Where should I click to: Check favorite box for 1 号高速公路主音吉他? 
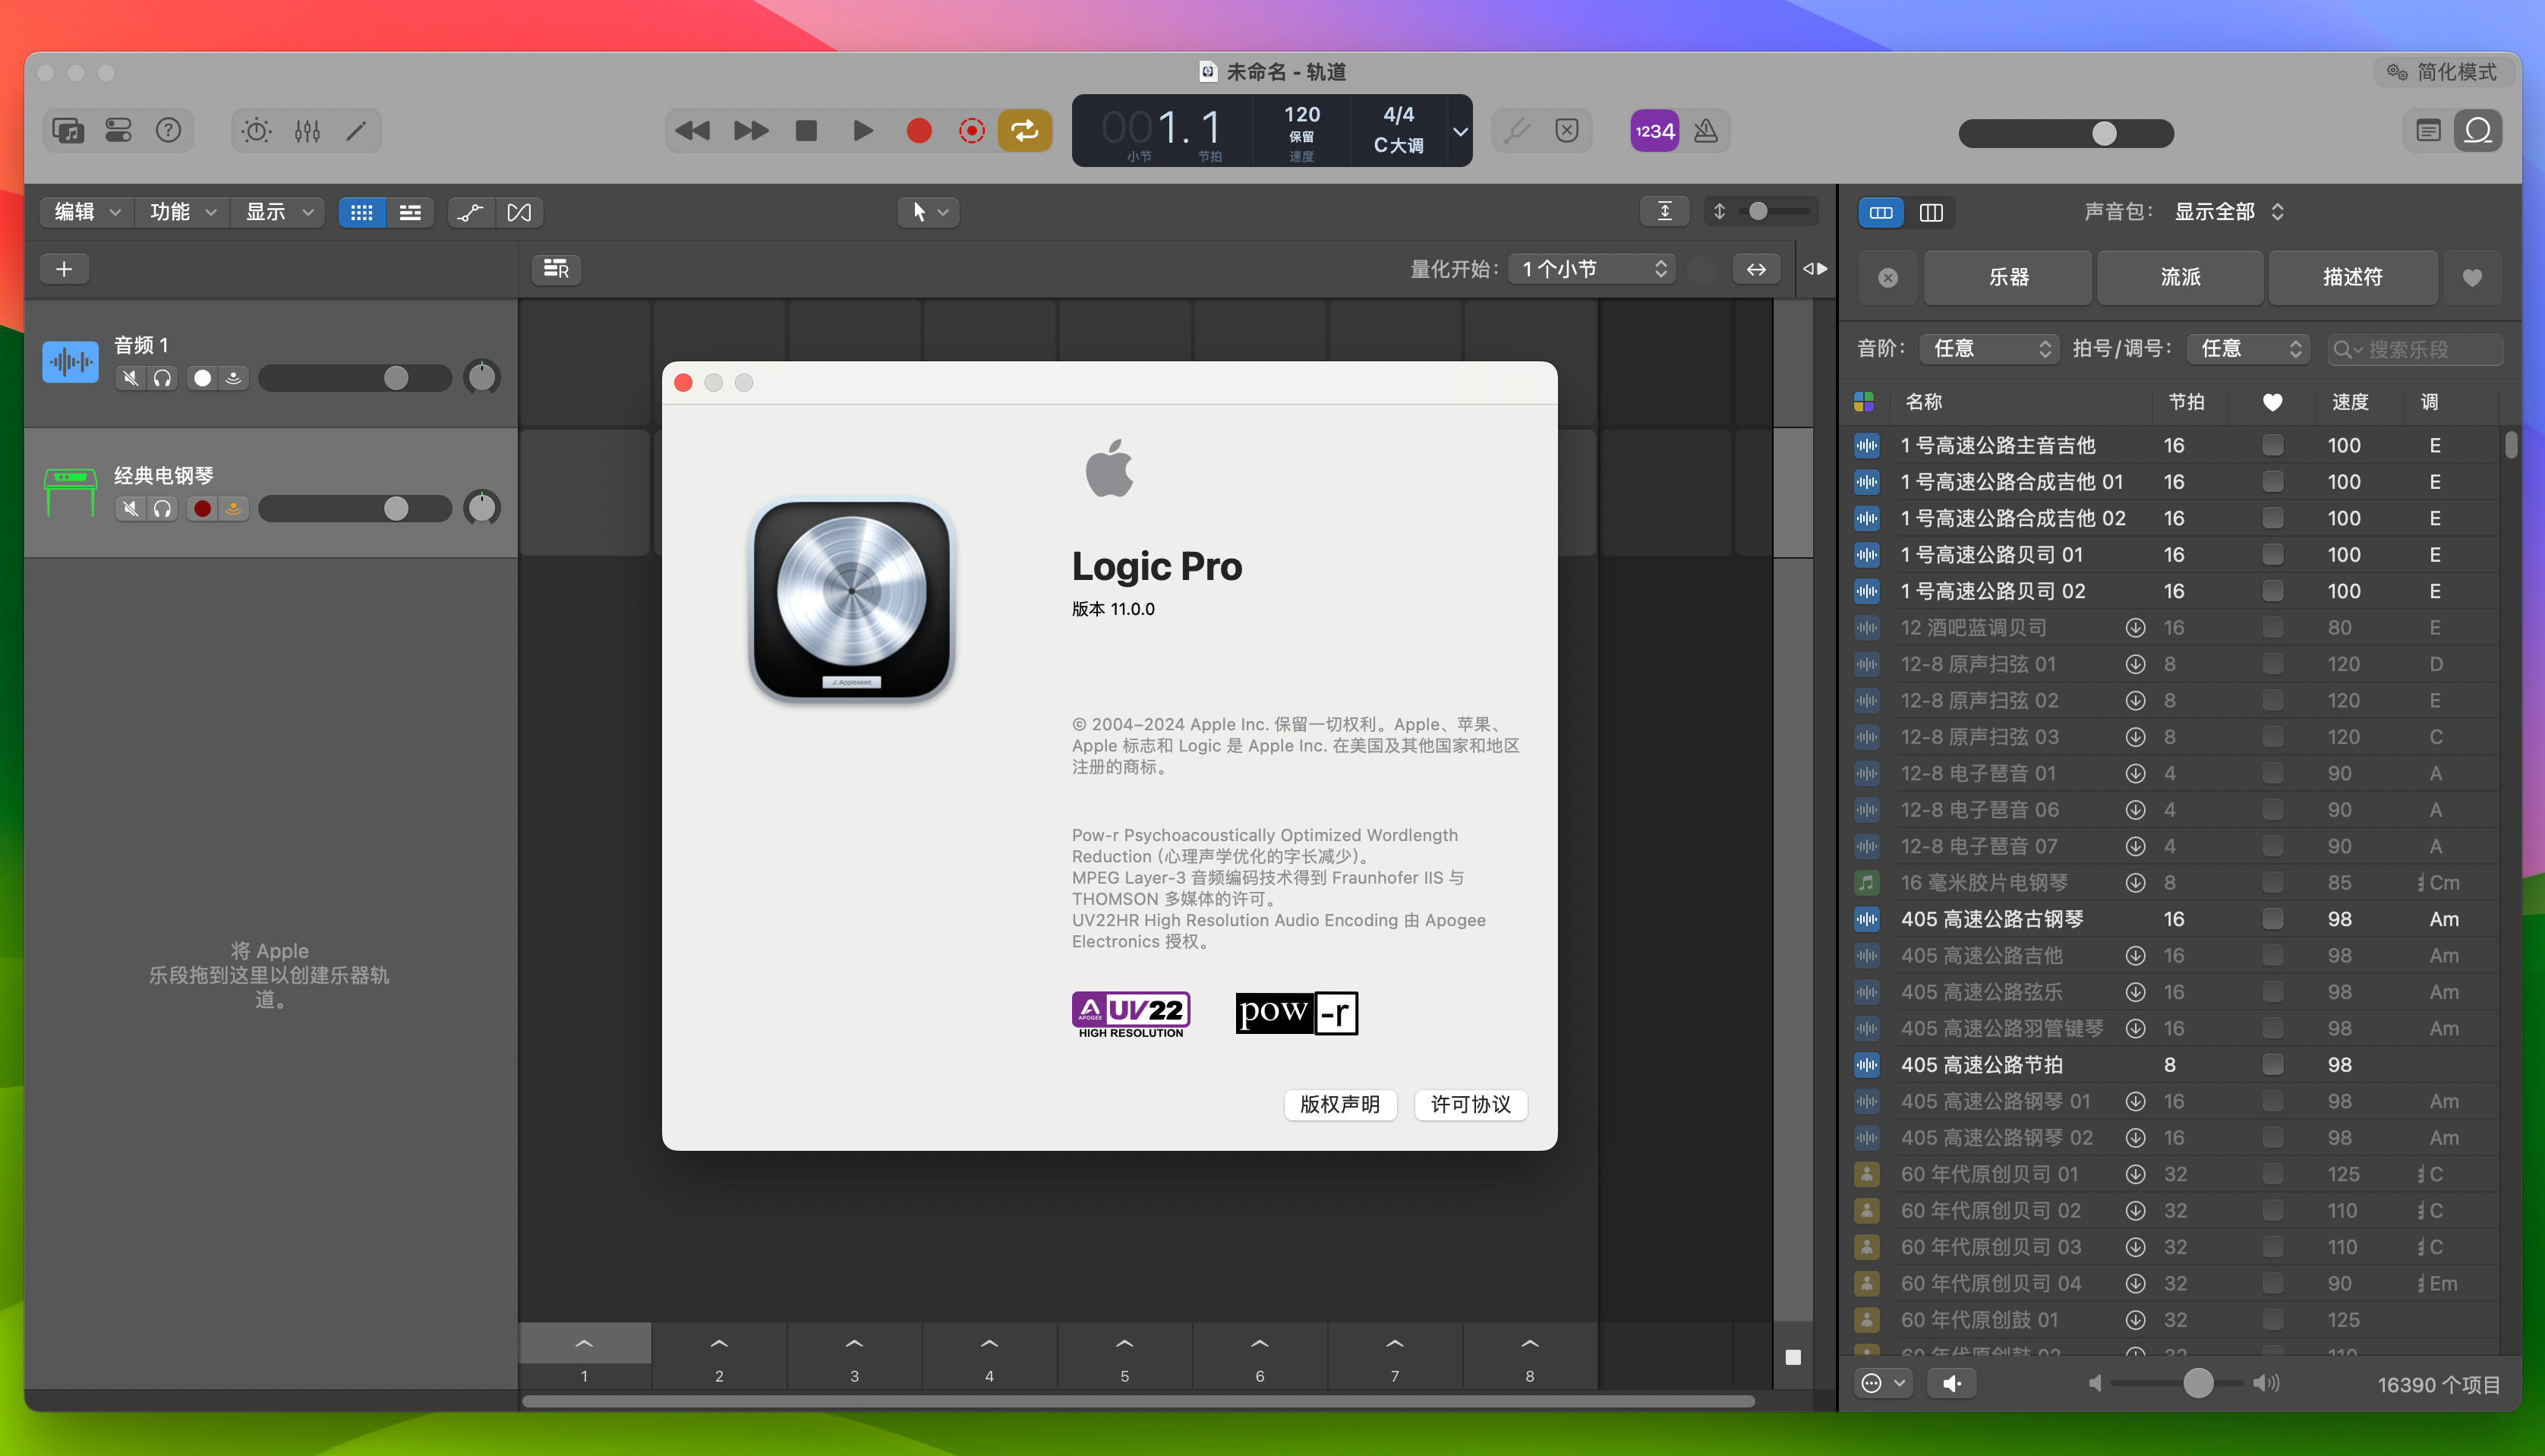[2272, 445]
